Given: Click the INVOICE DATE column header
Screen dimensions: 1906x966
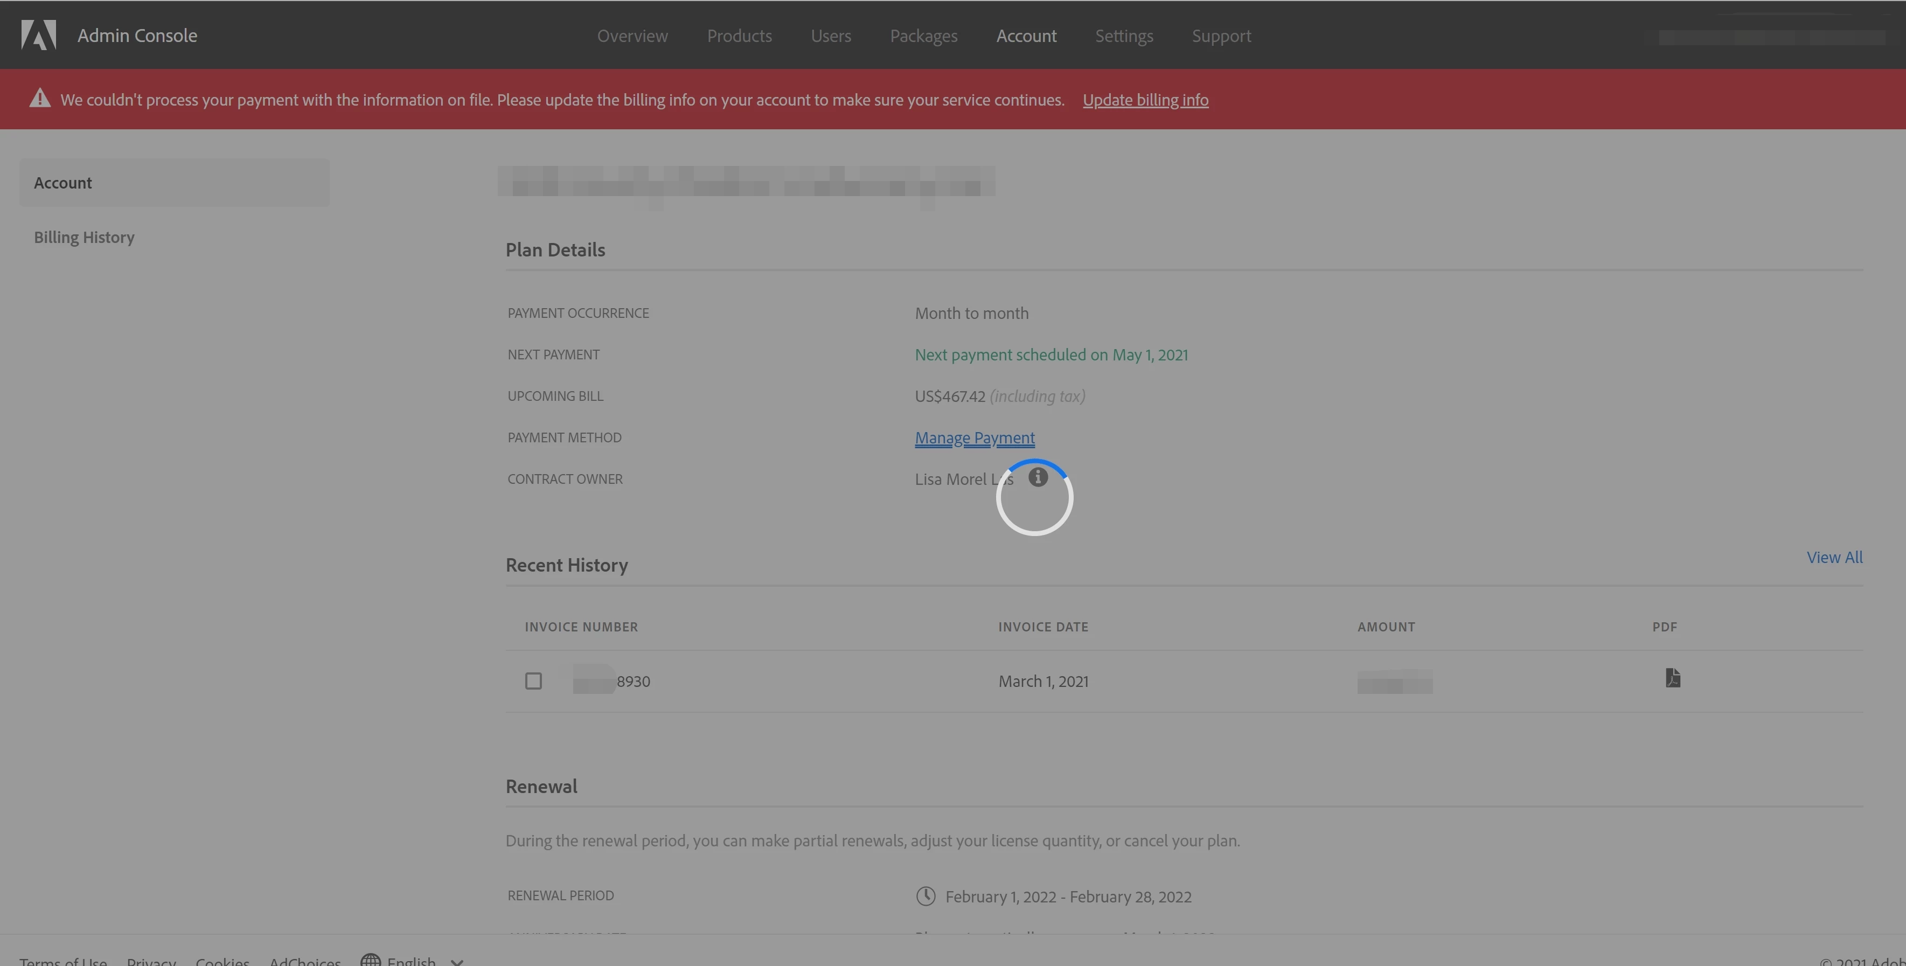Looking at the screenshot, I should (x=1044, y=627).
